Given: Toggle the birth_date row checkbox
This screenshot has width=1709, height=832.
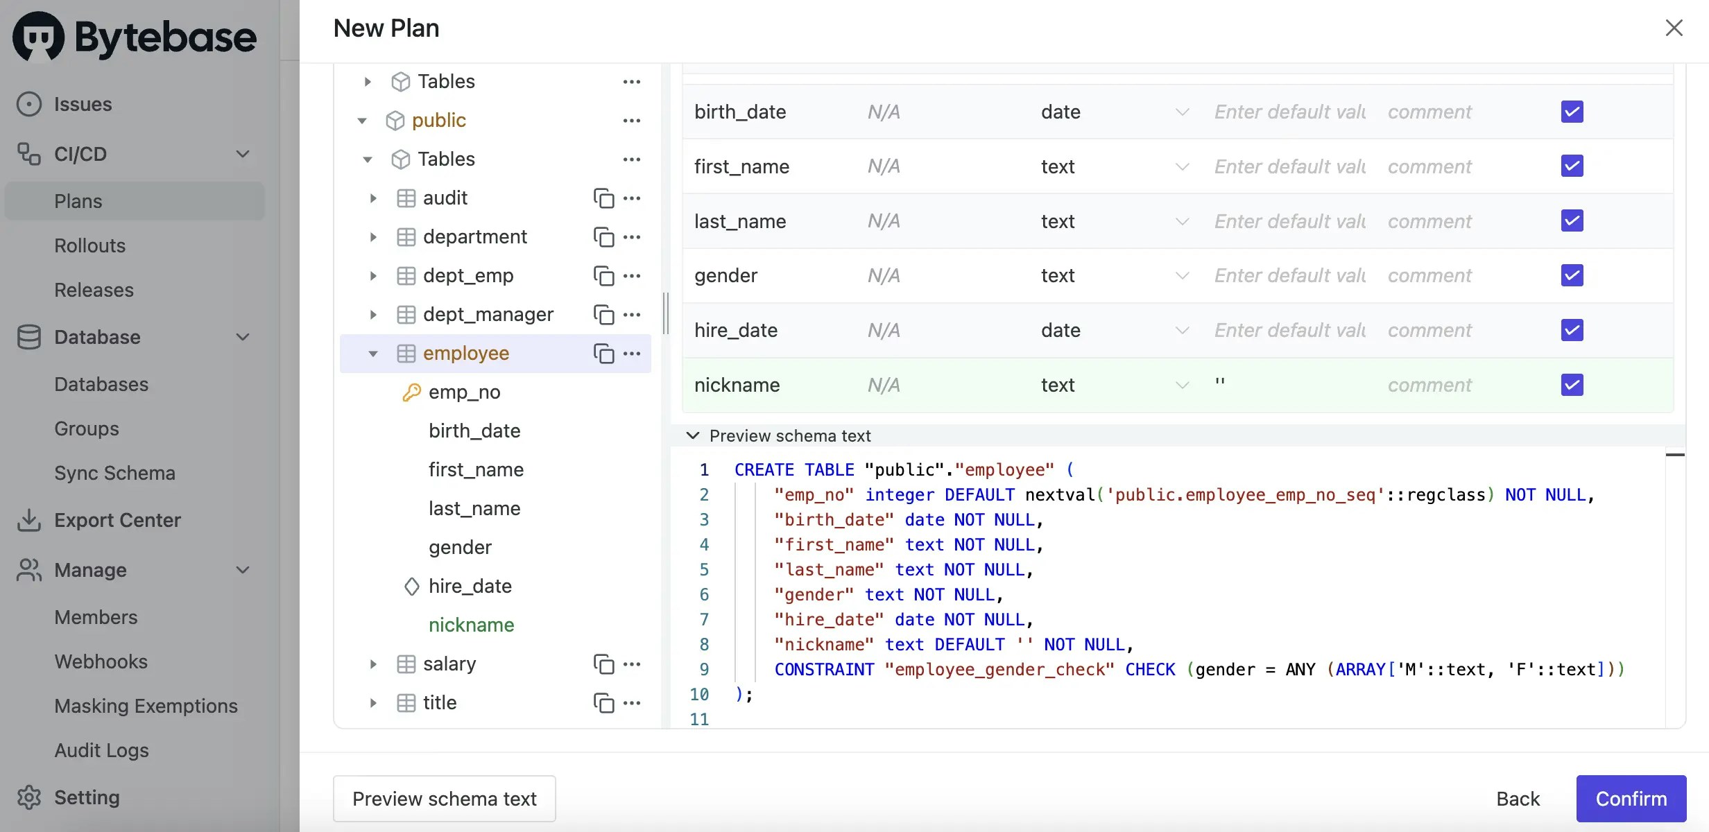Looking at the screenshot, I should [1572, 112].
